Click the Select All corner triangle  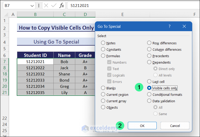[6, 14]
